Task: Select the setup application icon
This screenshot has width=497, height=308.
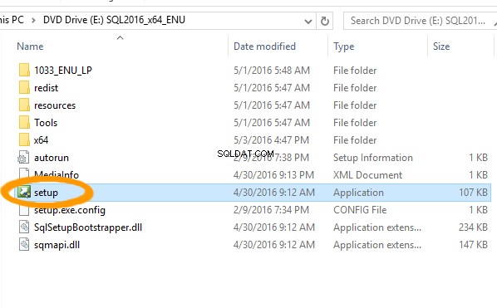Action: pyautogui.click(x=24, y=192)
